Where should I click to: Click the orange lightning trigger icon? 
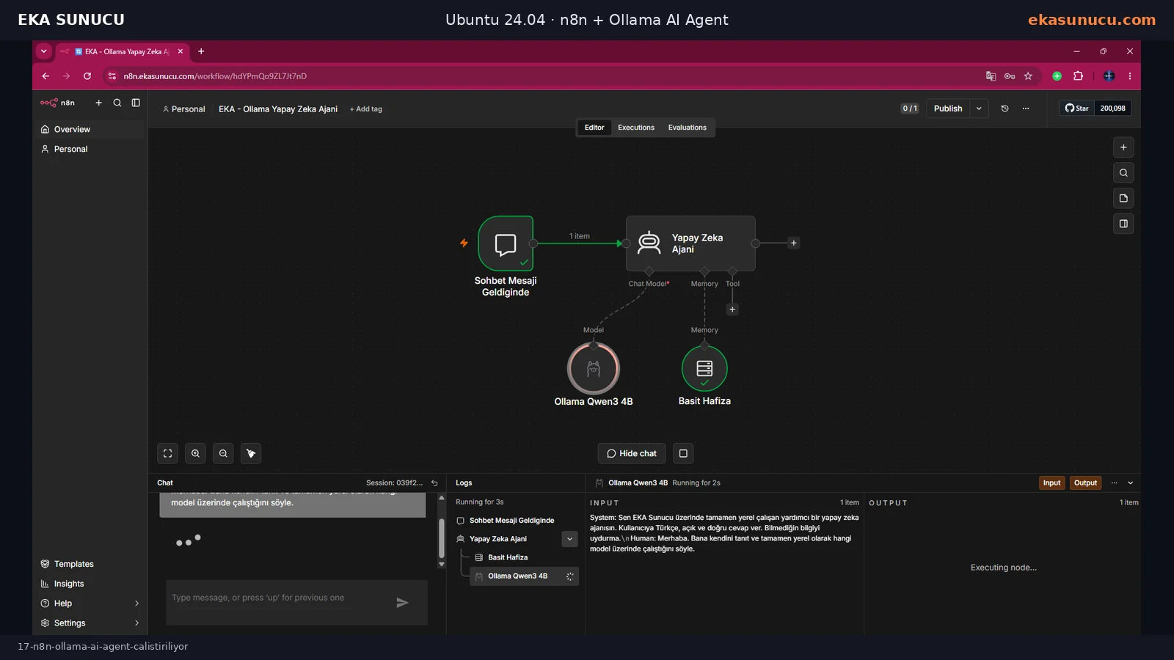(464, 243)
